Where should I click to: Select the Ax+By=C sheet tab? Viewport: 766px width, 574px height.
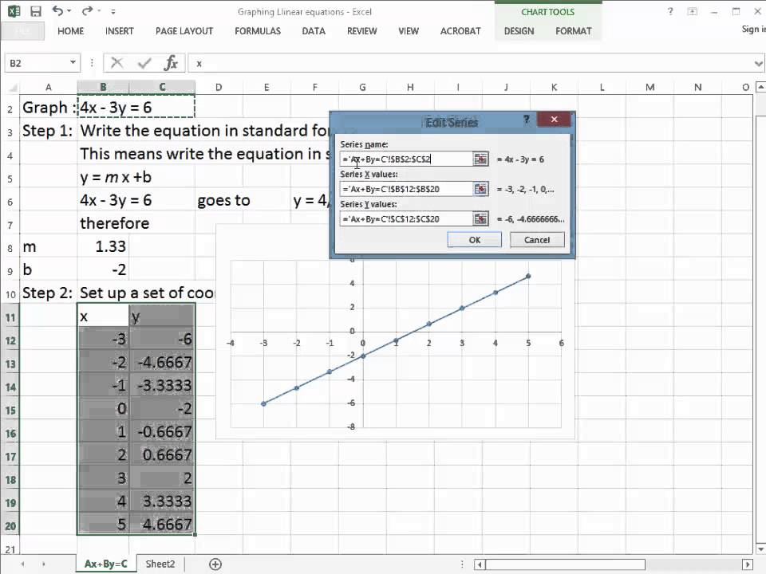click(x=106, y=564)
